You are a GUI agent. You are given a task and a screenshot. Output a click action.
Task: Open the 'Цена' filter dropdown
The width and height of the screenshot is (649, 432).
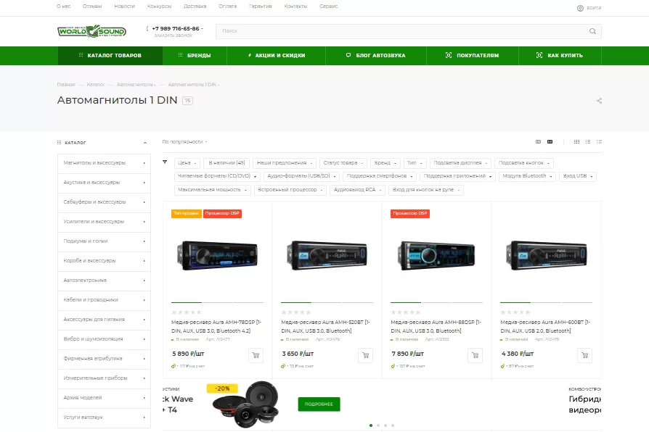point(187,163)
